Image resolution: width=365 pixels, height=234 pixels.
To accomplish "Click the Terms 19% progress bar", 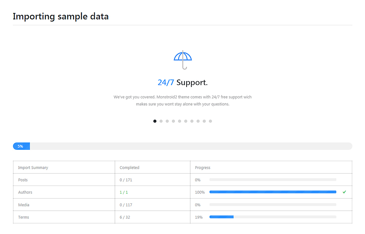I will coord(273,217).
